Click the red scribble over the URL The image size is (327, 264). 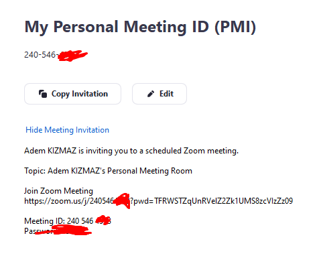pos(122,201)
